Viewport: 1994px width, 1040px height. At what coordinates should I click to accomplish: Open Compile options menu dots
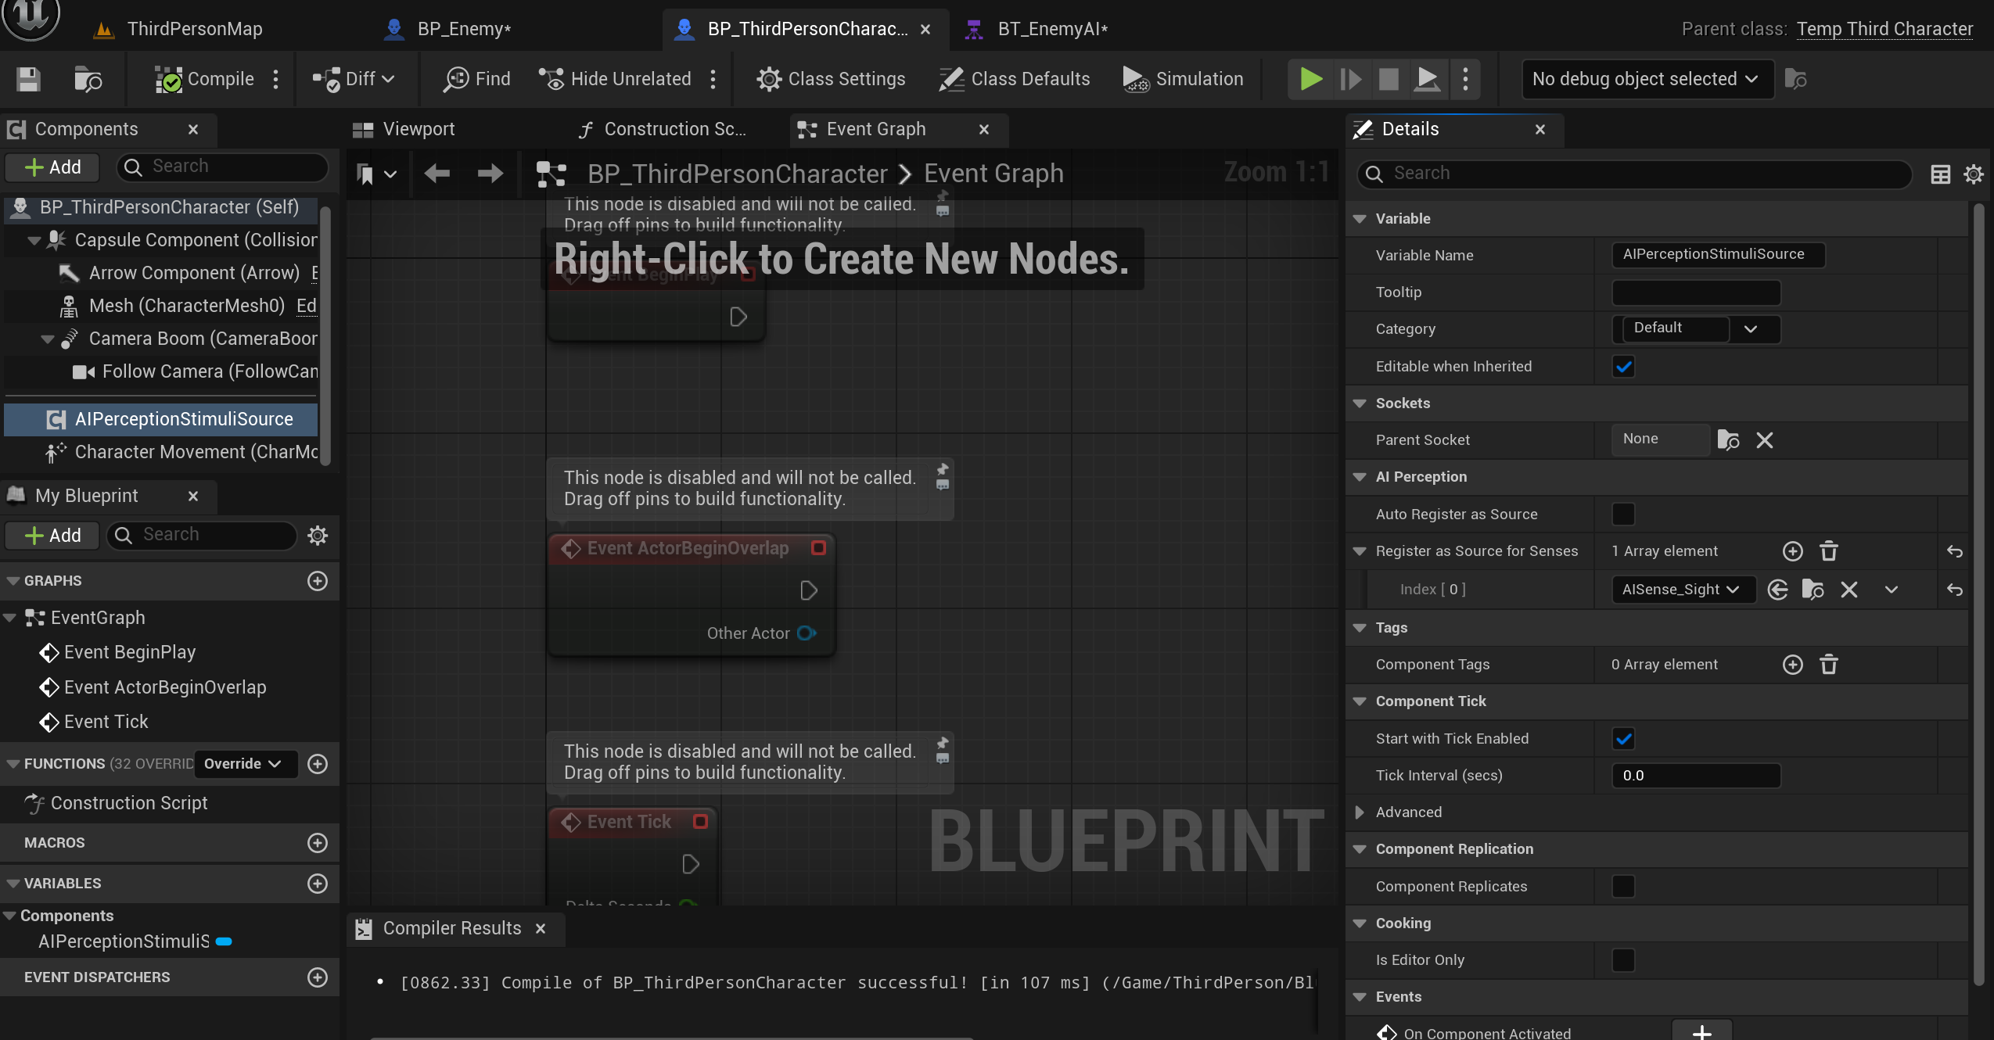pos(275,79)
